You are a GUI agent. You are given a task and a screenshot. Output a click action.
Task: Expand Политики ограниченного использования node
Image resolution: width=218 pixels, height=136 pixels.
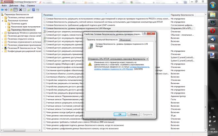2,42
